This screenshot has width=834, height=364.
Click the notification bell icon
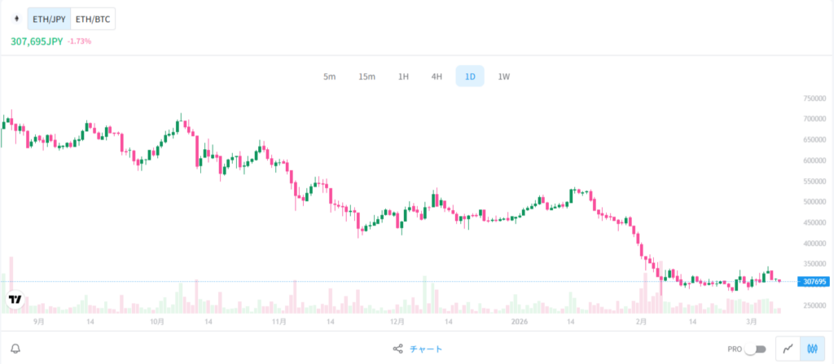point(15,349)
